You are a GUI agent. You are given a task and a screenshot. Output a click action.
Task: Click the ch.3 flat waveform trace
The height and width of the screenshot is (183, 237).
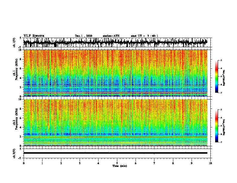[116, 153]
